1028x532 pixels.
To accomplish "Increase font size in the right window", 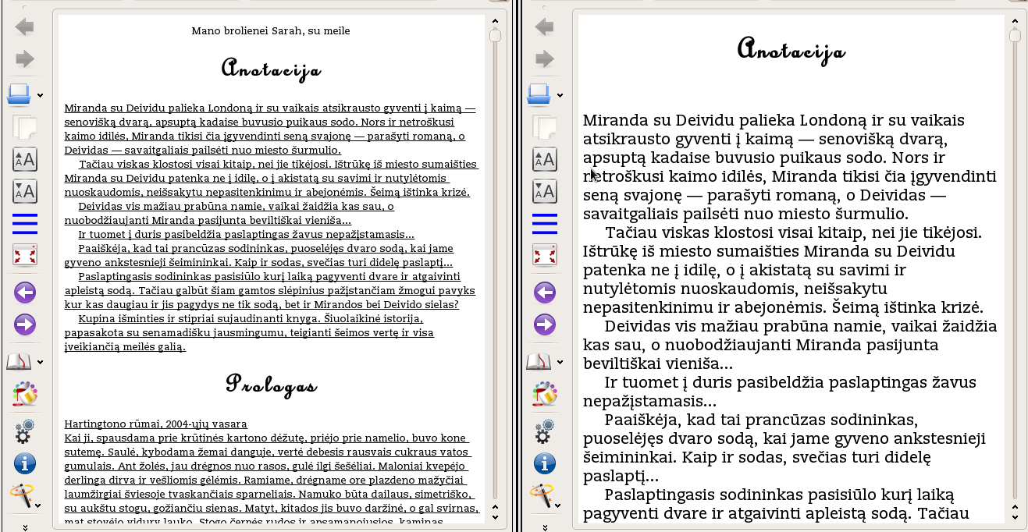I will [x=545, y=159].
